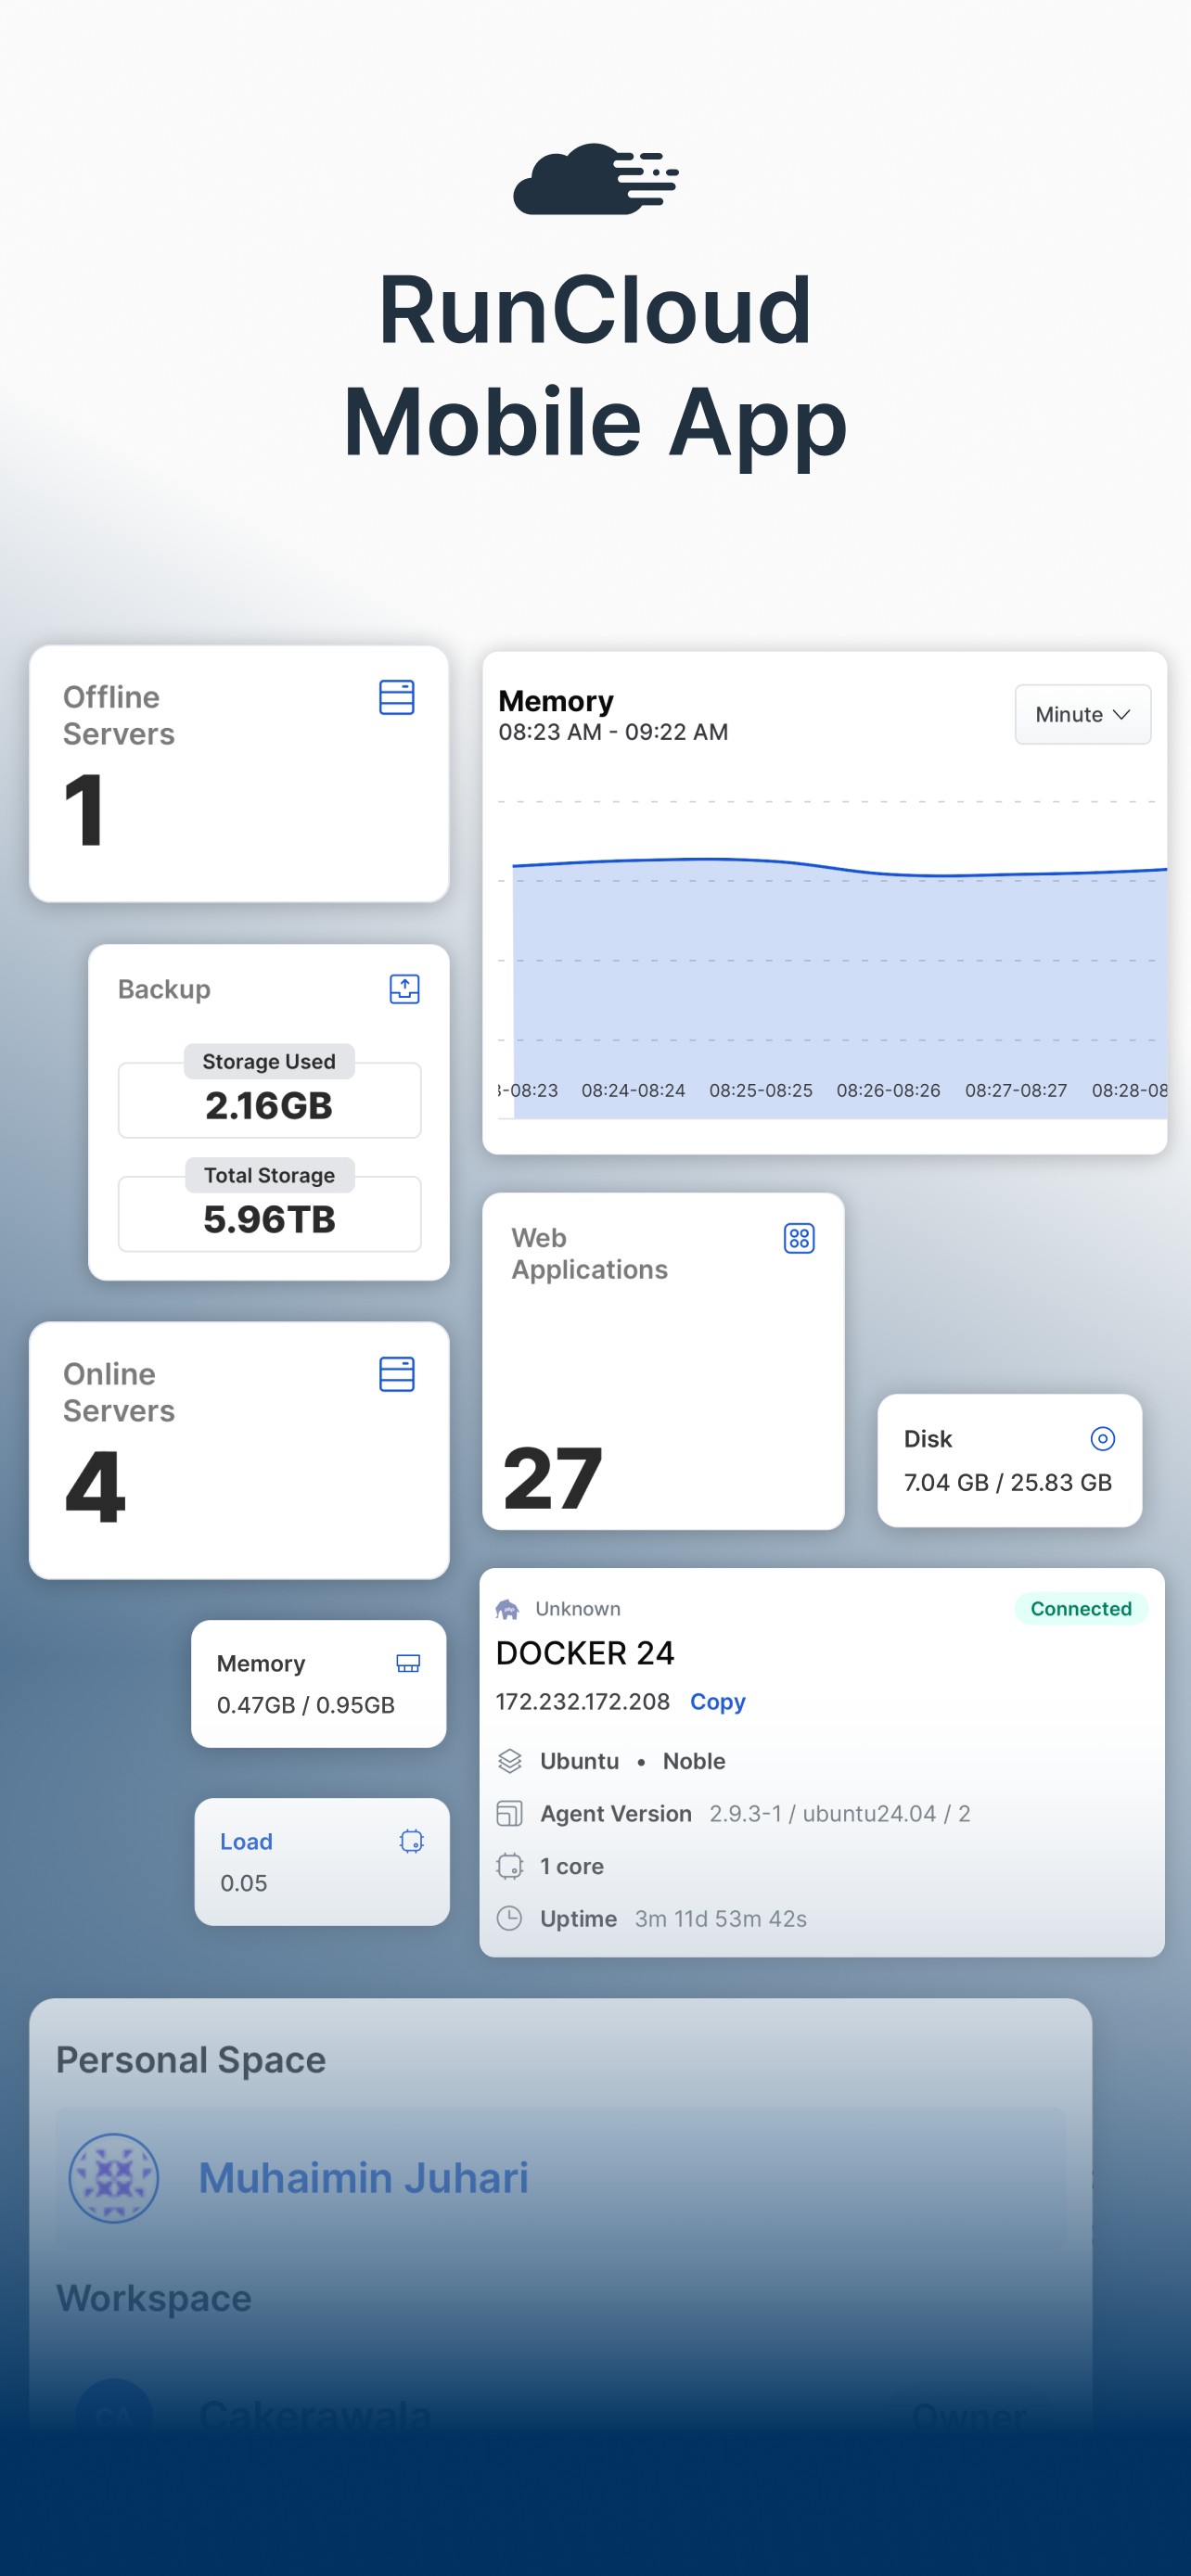The image size is (1191, 2576).
Task: Click the upload icon in Backup card
Action: click(x=404, y=989)
